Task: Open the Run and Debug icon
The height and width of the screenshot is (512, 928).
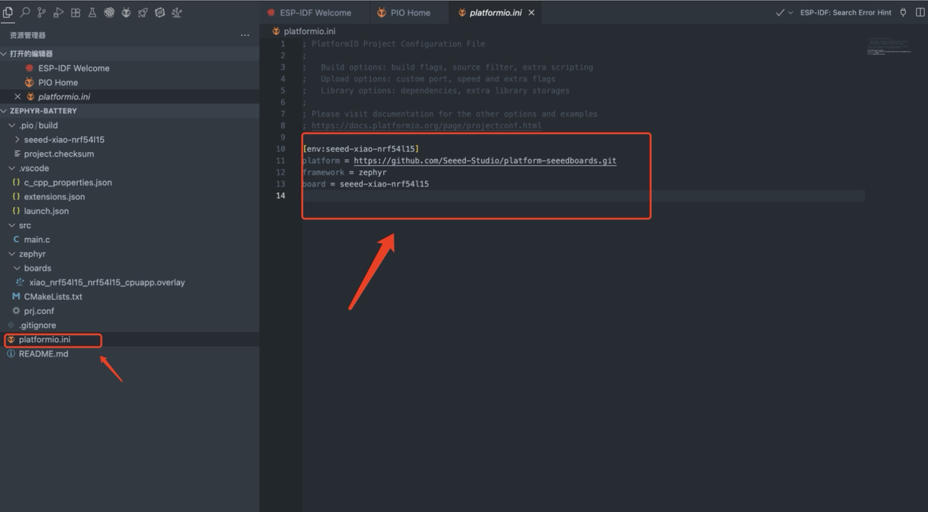Action: pos(59,12)
